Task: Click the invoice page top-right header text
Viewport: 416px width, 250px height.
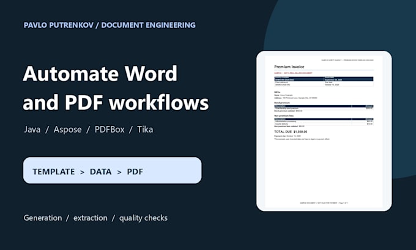Action: 347,60
